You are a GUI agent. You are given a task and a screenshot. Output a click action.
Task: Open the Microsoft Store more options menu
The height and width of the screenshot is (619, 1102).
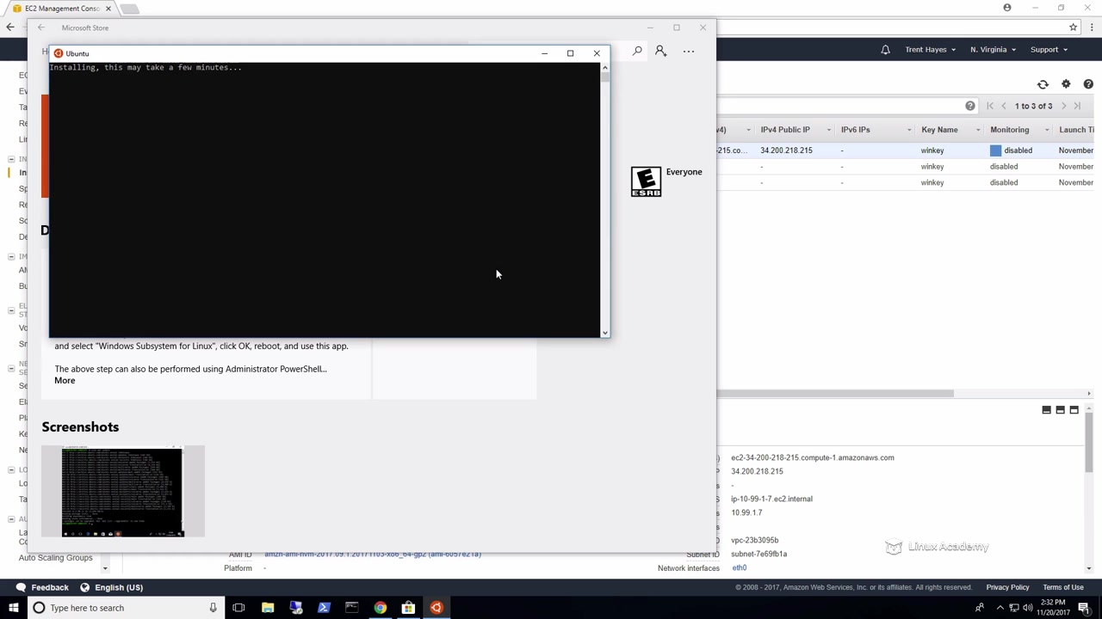pyautogui.click(x=689, y=52)
